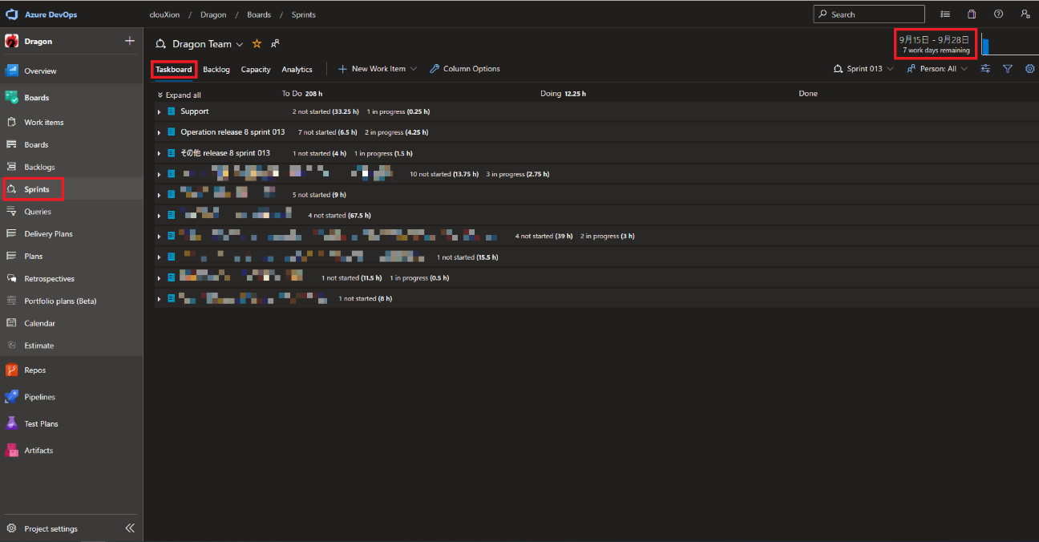Expand その他 release 8 sprint 013 row
The width and height of the screenshot is (1039, 542).
160,153
